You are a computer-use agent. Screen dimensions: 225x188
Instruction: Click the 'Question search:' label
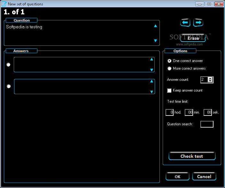tap(180, 124)
